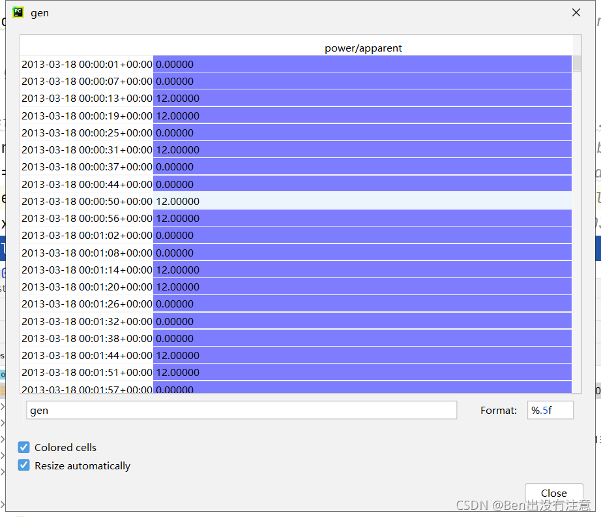
Task: Click value cell 12.00000 in row 00:00:13
Action: click(x=362, y=99)
